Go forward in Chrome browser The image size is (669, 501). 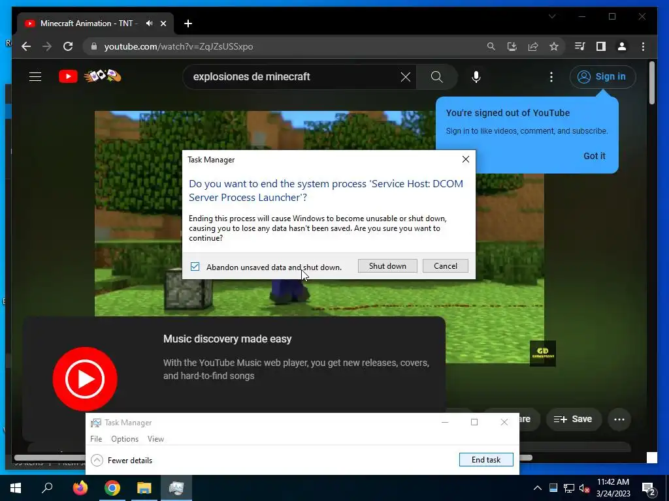(47, 46)
